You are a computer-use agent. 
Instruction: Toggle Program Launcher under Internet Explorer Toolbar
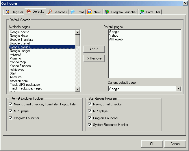[x=10, y=118]
